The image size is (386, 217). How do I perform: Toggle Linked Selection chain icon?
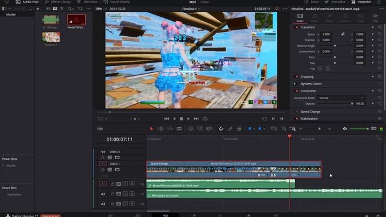[x=230, y=128]
